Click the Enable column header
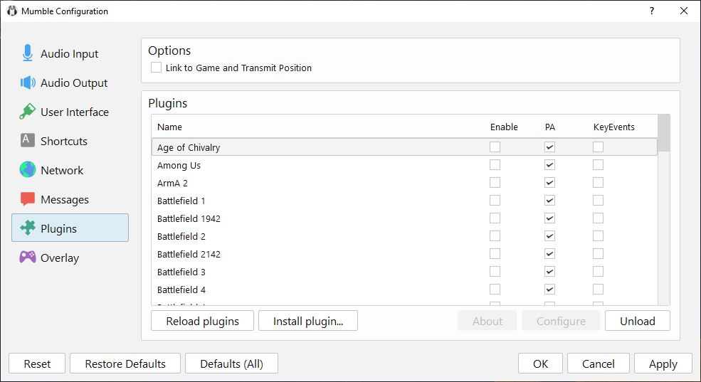The width and height of the screenshot is (701, 382). 504,127
